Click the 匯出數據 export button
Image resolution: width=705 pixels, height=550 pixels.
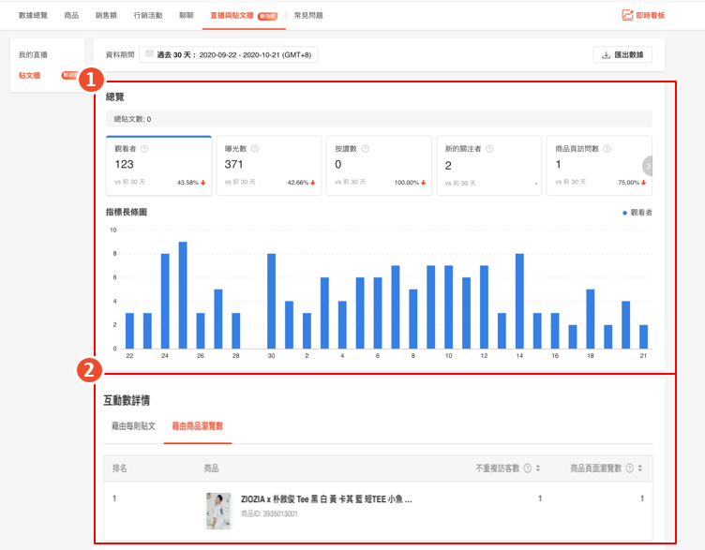pos(622,55)
